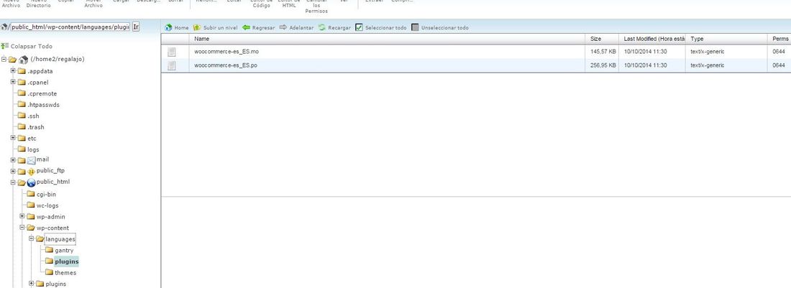Click the 145,57 KB size cell

[603, 52]
